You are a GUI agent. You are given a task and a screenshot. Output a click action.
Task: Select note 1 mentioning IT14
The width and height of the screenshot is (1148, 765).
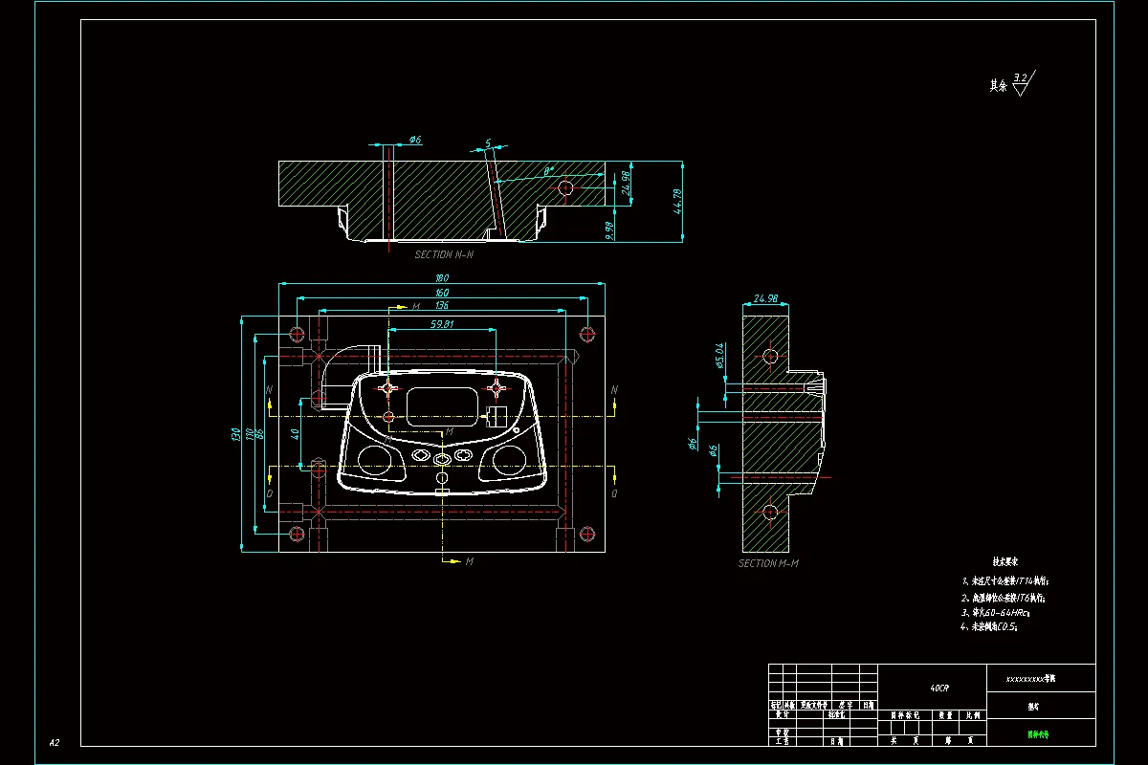[x=1005, y=580]
